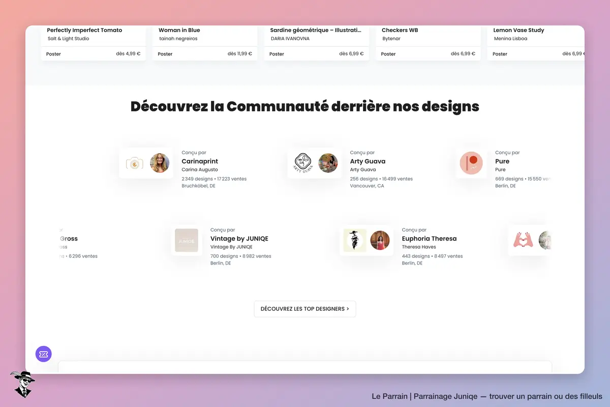Viewport: 610px width, 407px height.
Task: Click the Euphoria Theresa artwork thumbnail
Action: click(x=355, y=240)
